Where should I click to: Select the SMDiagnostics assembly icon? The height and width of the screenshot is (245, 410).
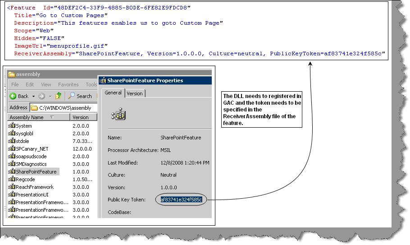point(12,164)
